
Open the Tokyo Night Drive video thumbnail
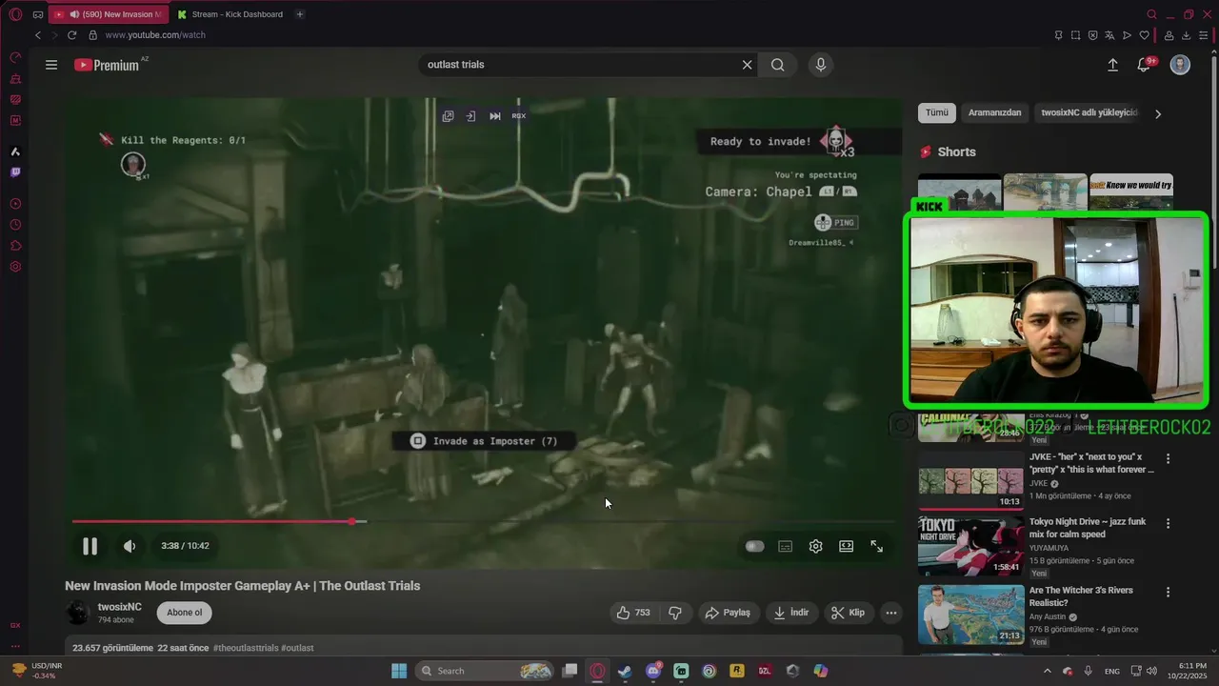(x=970, y=546)
